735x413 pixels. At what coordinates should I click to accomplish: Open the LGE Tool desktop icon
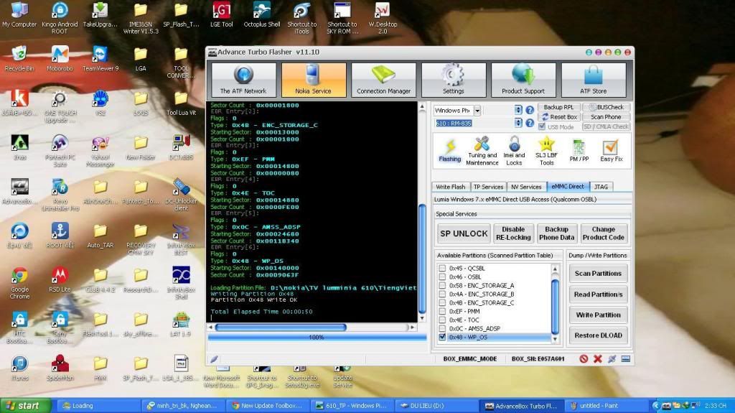(x=221, y=14)
